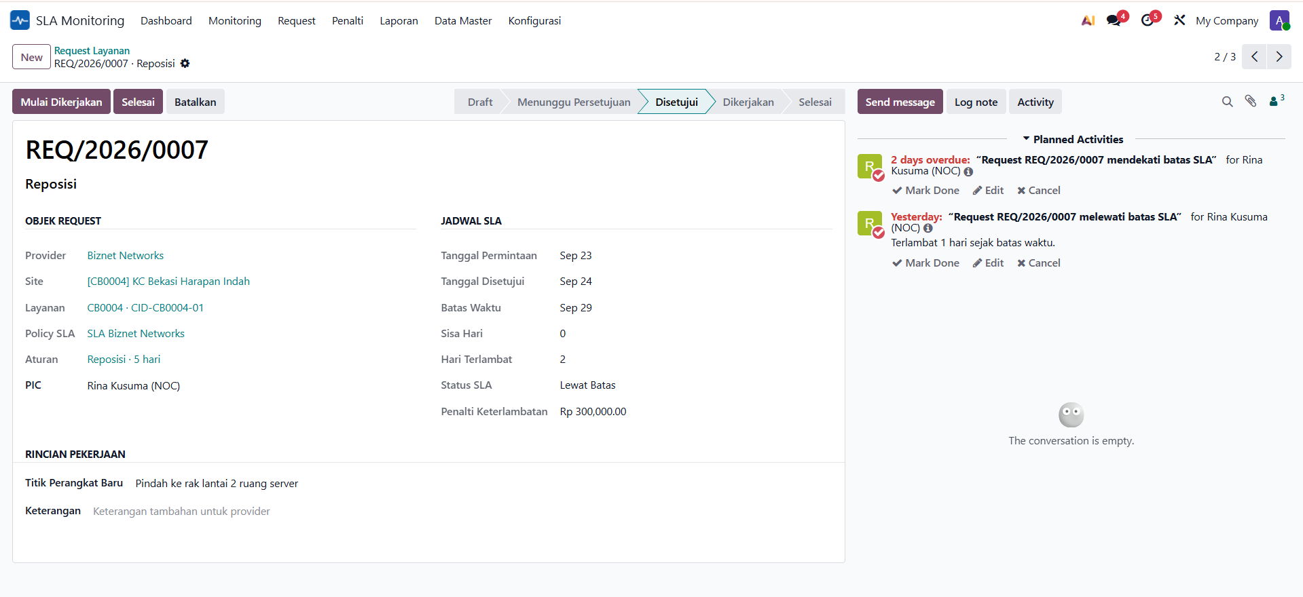The height and width of the screenshot is (597, 1303).
Task: Click the Keterangan input field
Action: (462, 512)
